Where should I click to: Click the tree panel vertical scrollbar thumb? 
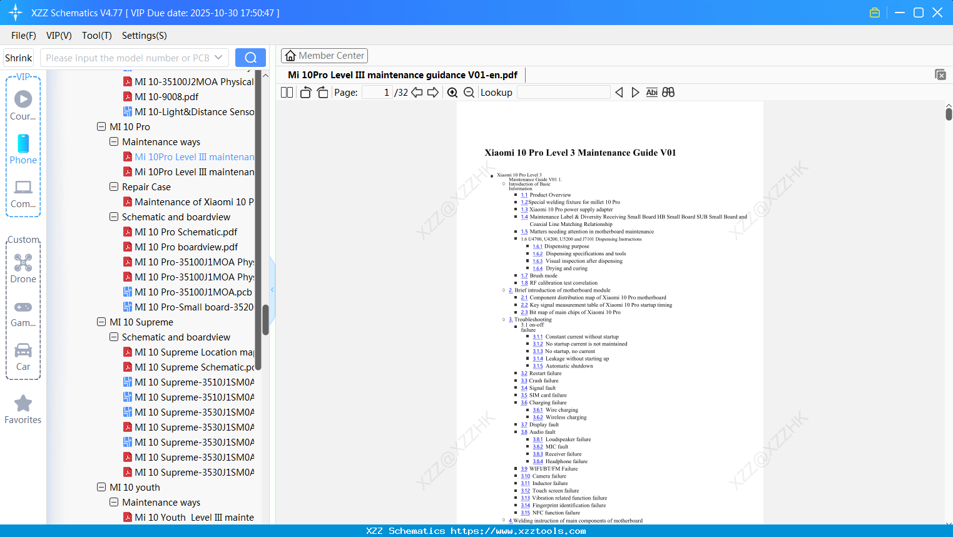tap(265, 320)
